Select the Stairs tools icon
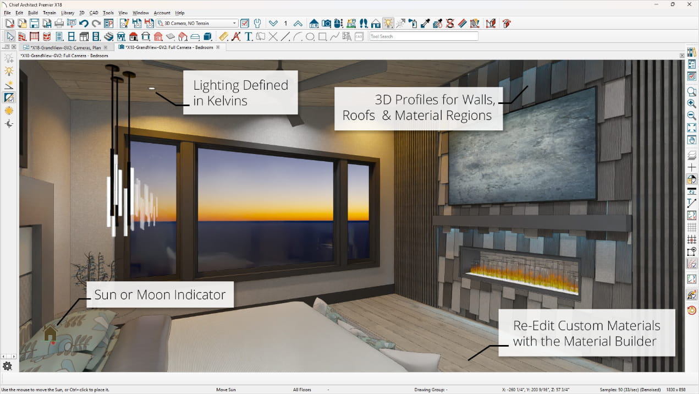Screen dimensions: 699x394 109,37
